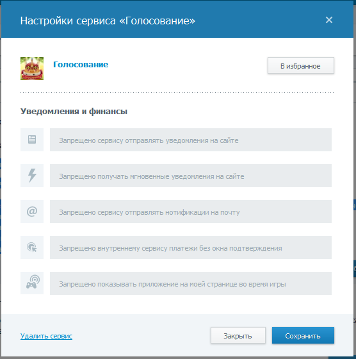Click the site notifications list icon
This screenshot has width=356, height=359.
point(32,140)
